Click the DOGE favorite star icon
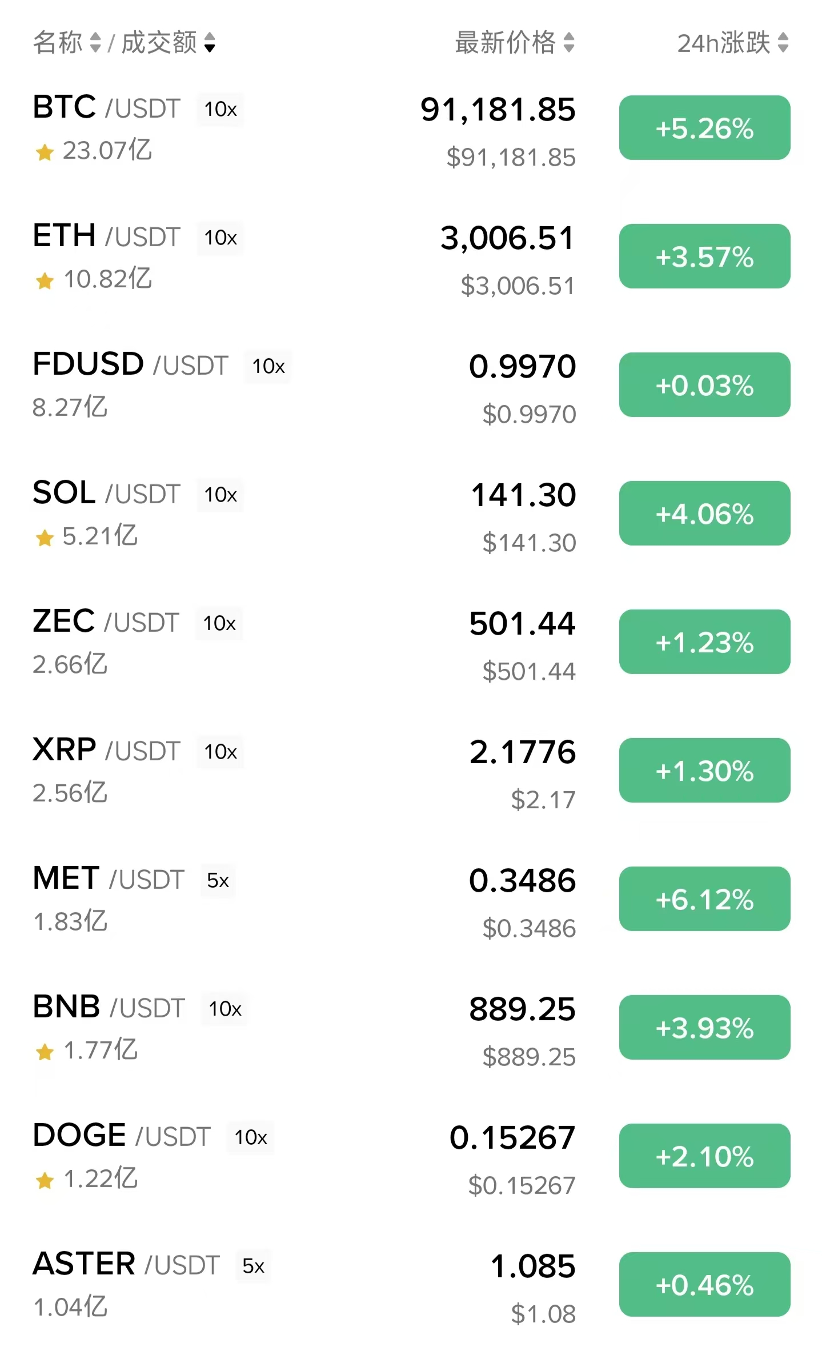Screen dimensions: 822x1351 (x=45, y=1180)
